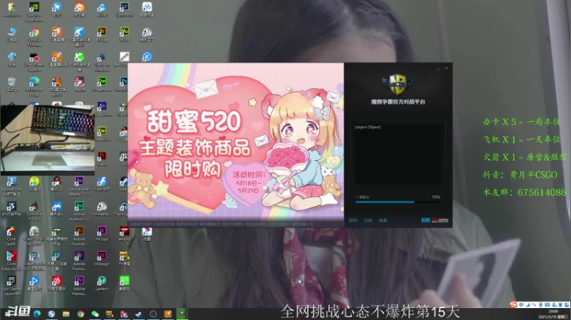Click the Warcraft platform shield logo
The height and width of the screenshot is (320, 571).
pos(397,84)
